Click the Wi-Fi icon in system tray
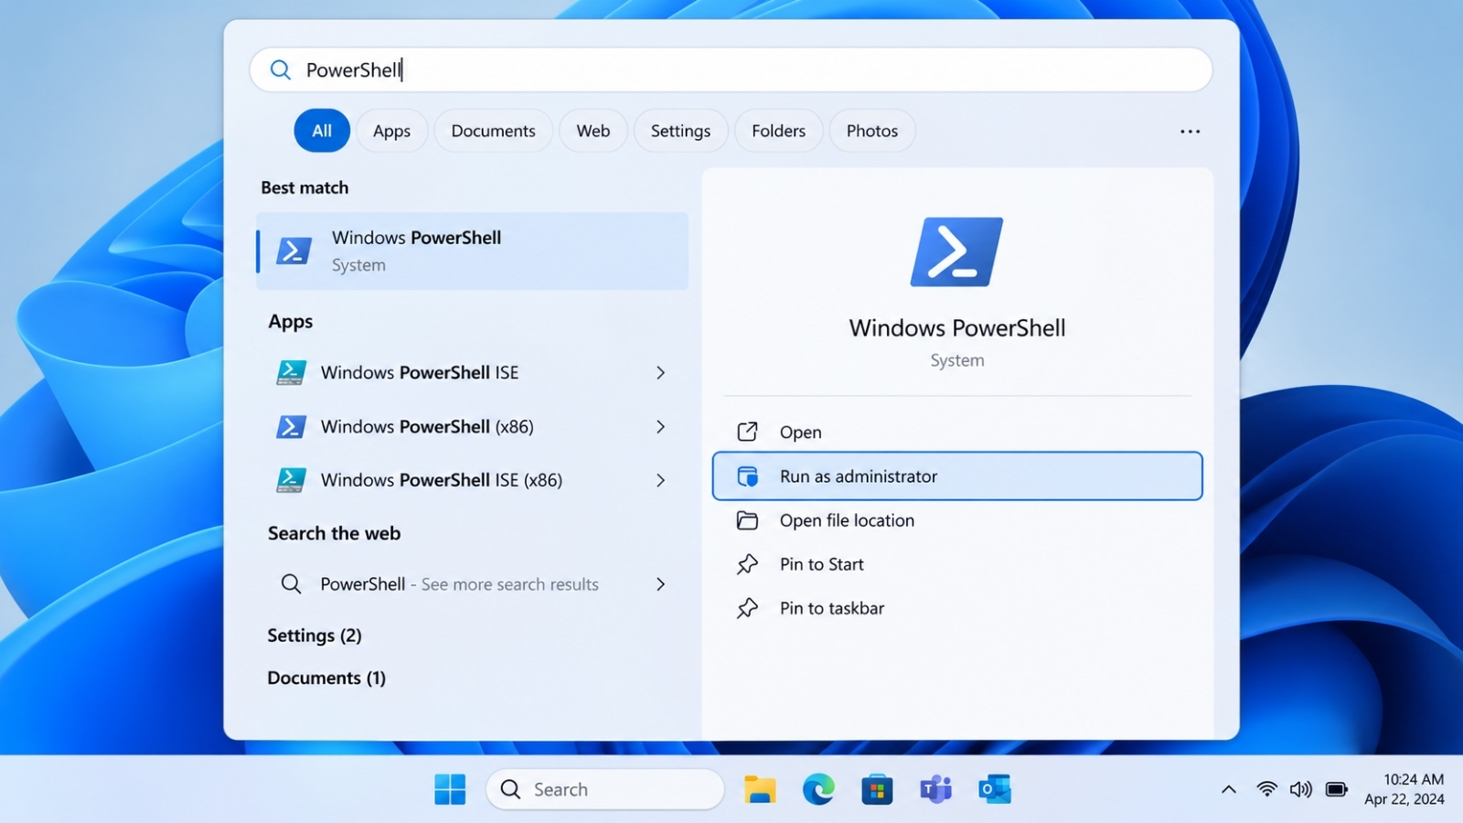The image size is (1463, 823). [1266, 789]
